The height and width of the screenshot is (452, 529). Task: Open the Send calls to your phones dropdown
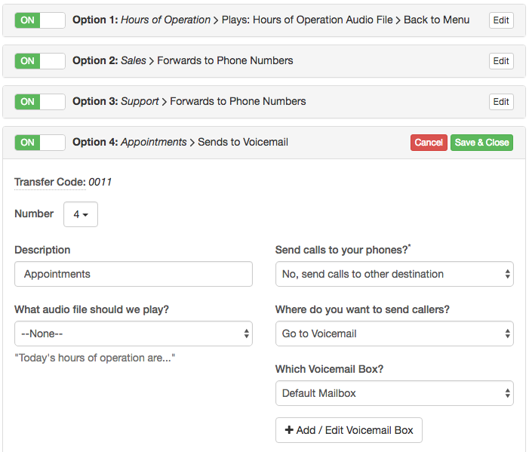point(395,274)
